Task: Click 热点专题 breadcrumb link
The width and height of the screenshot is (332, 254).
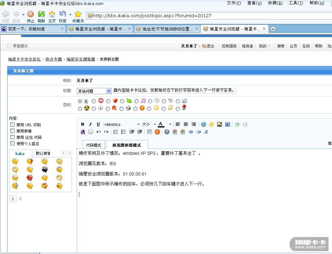Action: point(53,59)
